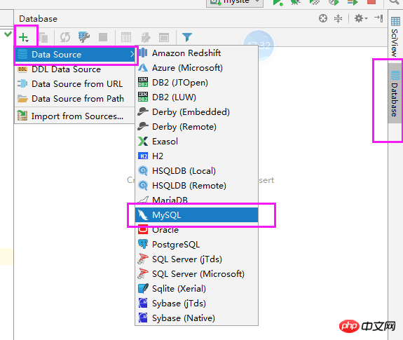The width and height of the screenshot is (403, 340).
Task: Select HSQLDB (Local) entry
Action: coord(197,171)
